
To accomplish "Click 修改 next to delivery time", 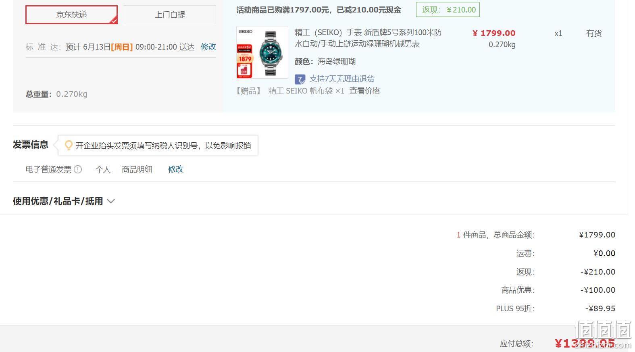I will point(208,47).
